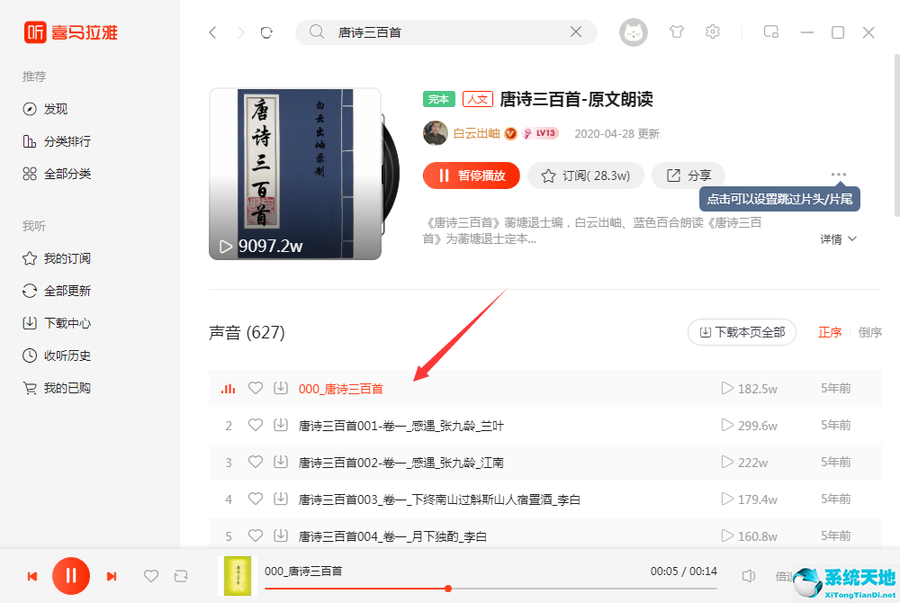Skip to next track in player bar
The height and width of the screenshot is (603, 900).
[x=112, y=576]
